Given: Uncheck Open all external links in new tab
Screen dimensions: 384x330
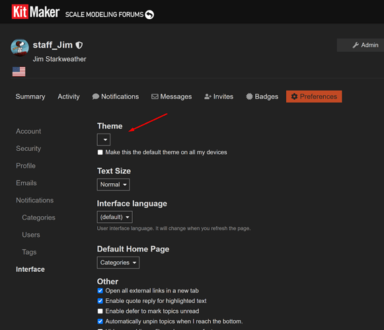Looking at the screenshot, I should [x=100, y=291].
